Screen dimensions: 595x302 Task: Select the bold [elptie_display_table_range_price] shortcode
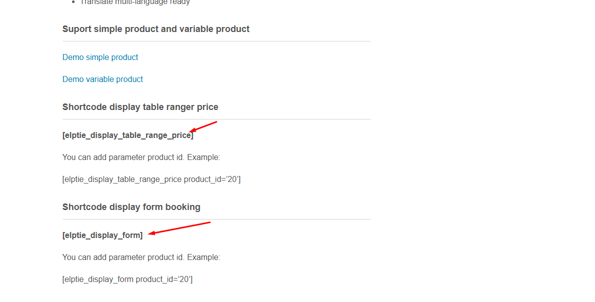coord(128,135)
